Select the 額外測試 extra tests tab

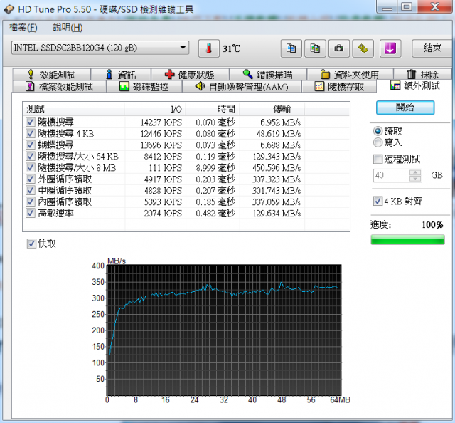(415, 85)
